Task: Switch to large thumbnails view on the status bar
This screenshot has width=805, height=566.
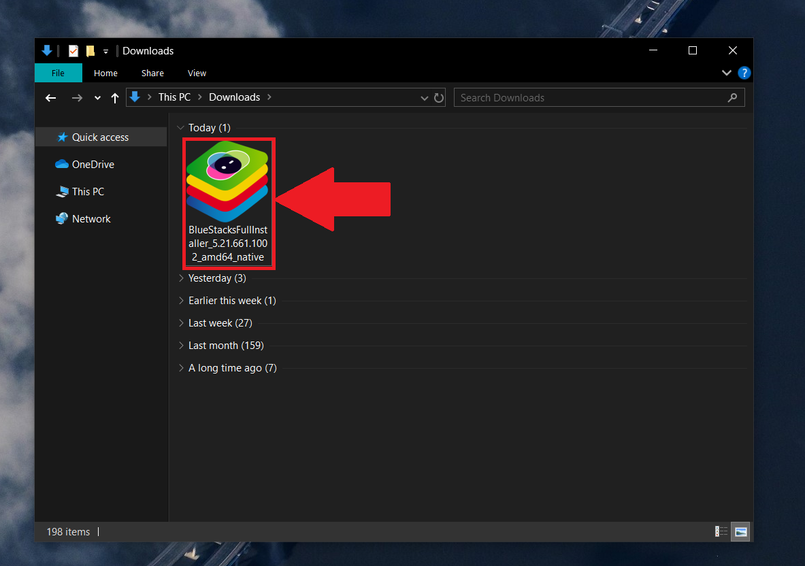Action: coord(740,531)
